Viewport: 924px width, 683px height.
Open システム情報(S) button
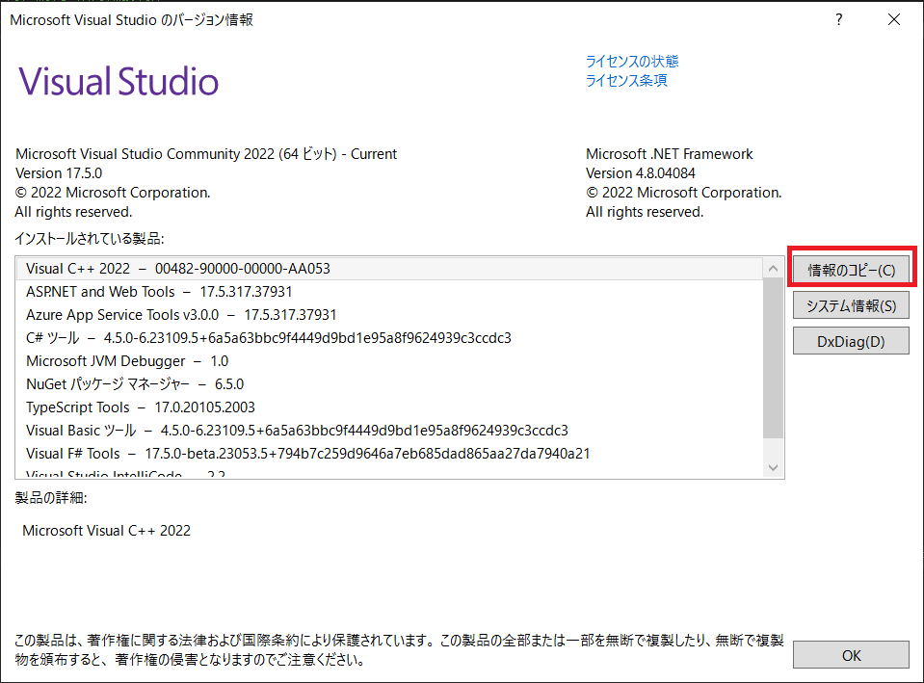(x=851, y=305)
